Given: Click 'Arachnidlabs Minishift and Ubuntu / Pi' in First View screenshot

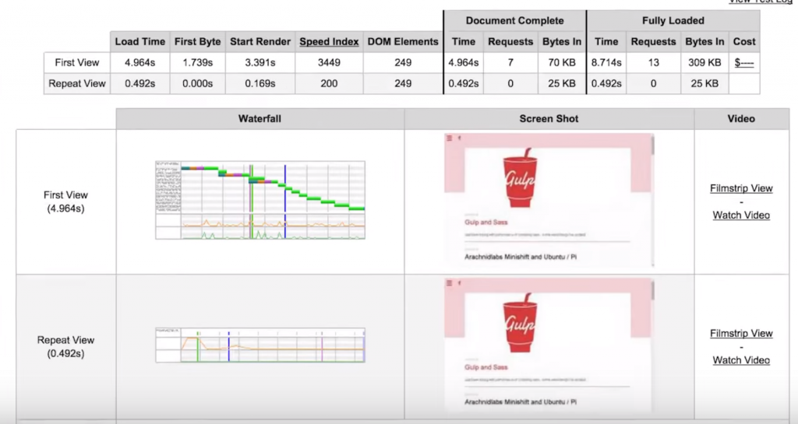Looking at the screenshot, I should click(x=520, y=257).
